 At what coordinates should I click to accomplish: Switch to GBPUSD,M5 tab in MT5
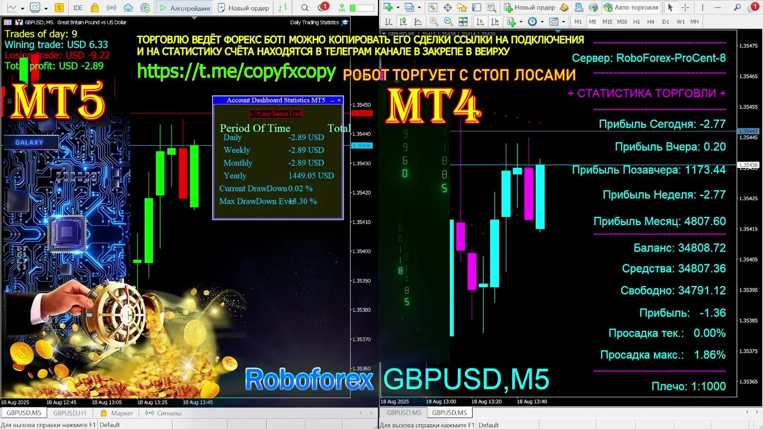tap(24, 413)
